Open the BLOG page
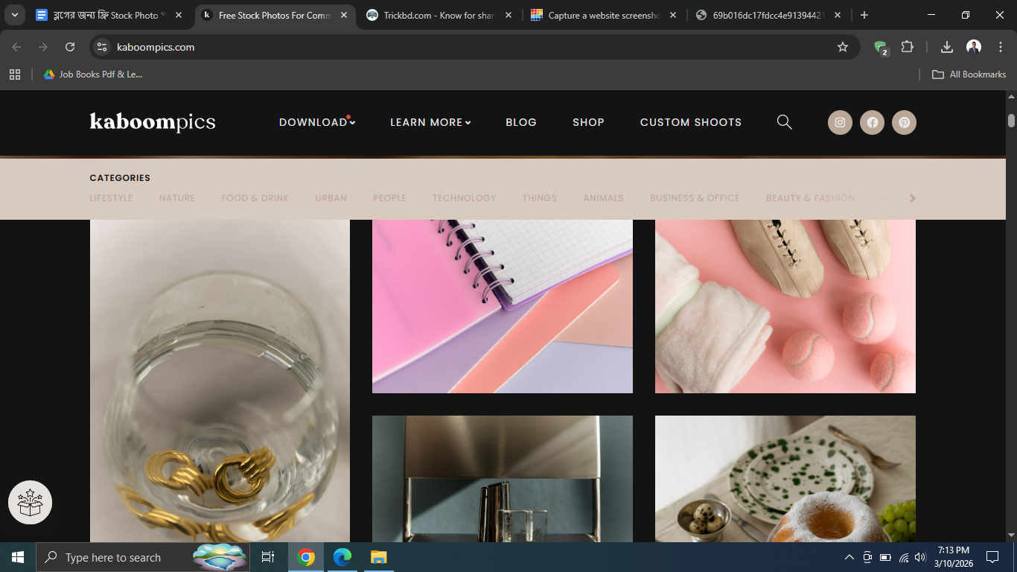The height and width of the screenshot is (572, 1017). (521, 122)
